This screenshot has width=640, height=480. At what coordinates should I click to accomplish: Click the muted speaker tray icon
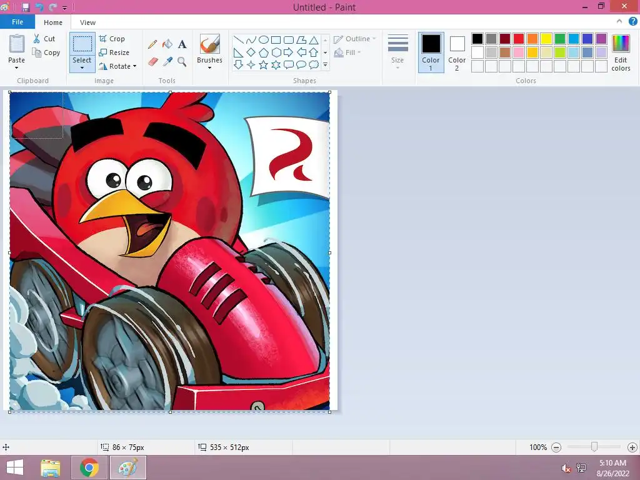[566, 468]
